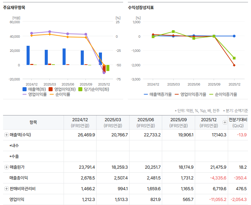Click 매출총이익 value 2,481.5
The image size is (251, 205).
154,178
